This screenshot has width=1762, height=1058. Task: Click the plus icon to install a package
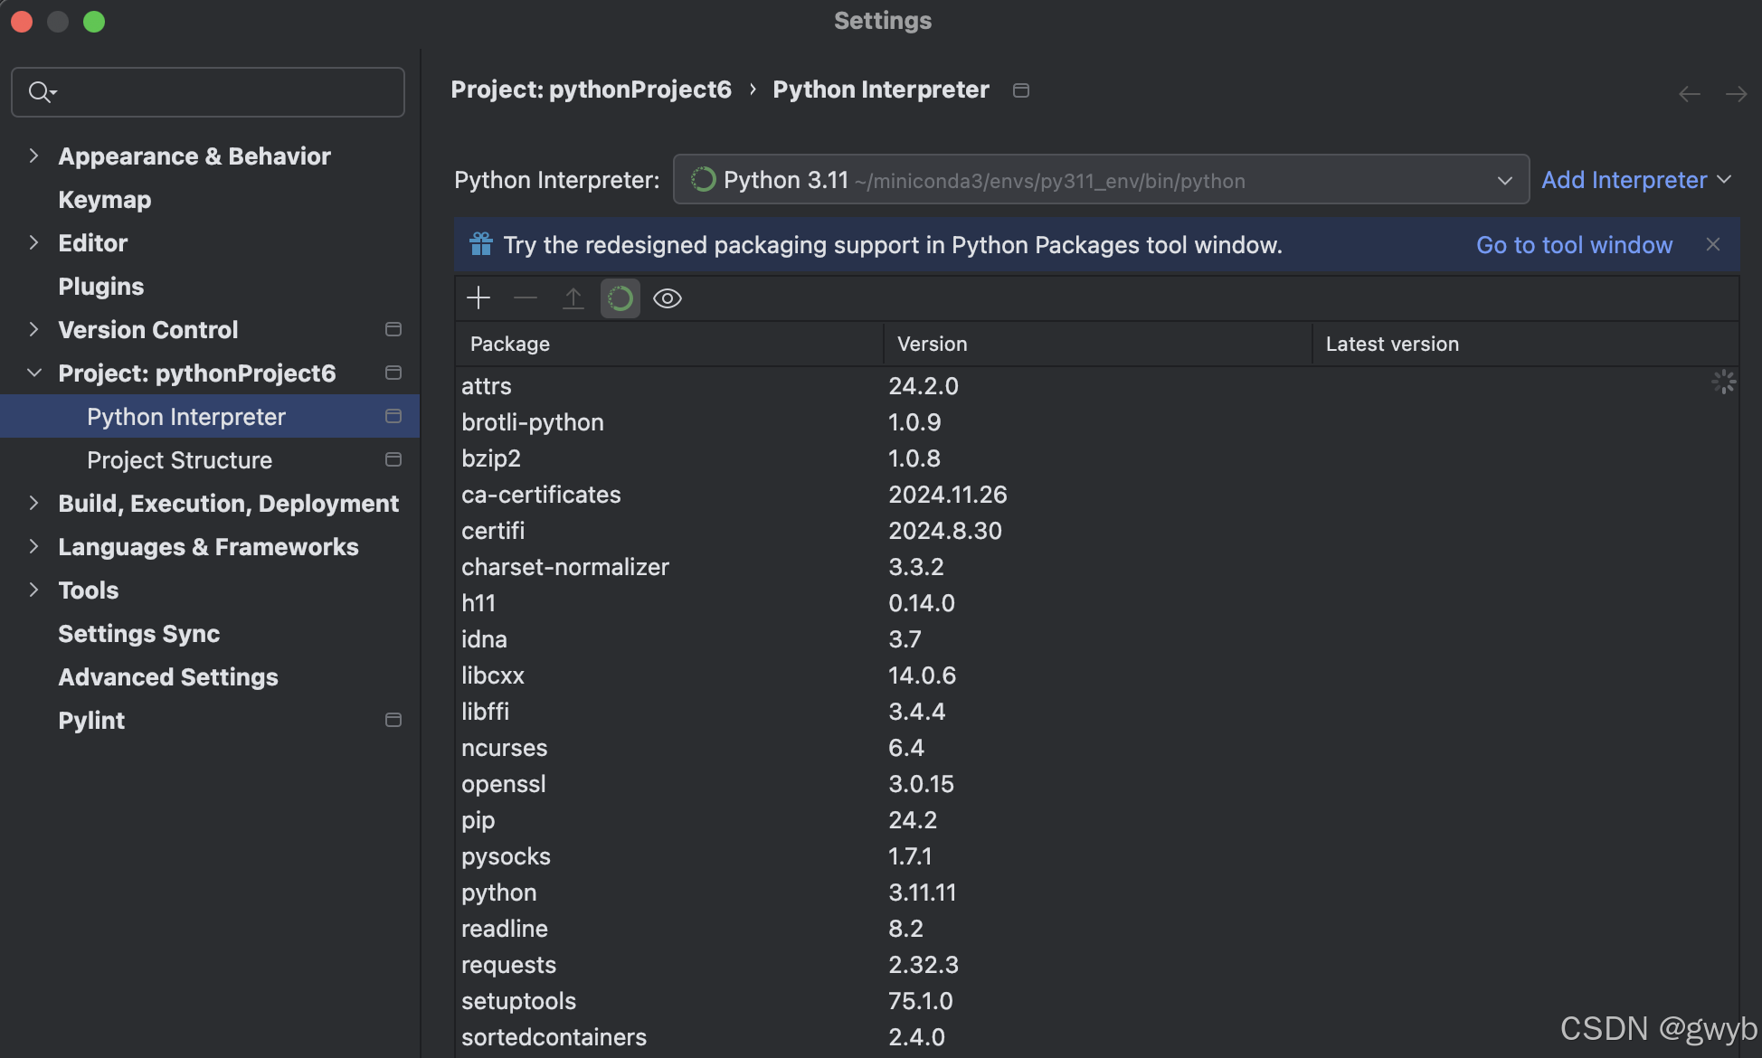coord(478,298)
